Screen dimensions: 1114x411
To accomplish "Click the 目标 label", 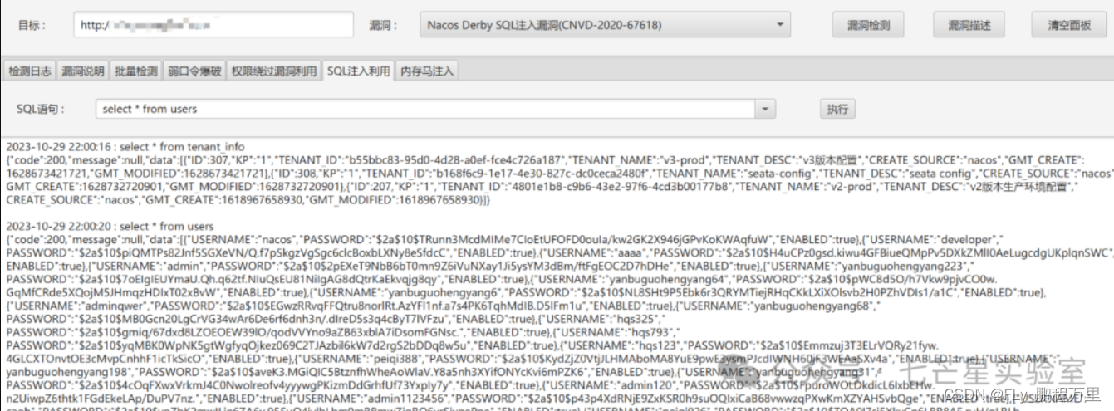I will 32,25.
